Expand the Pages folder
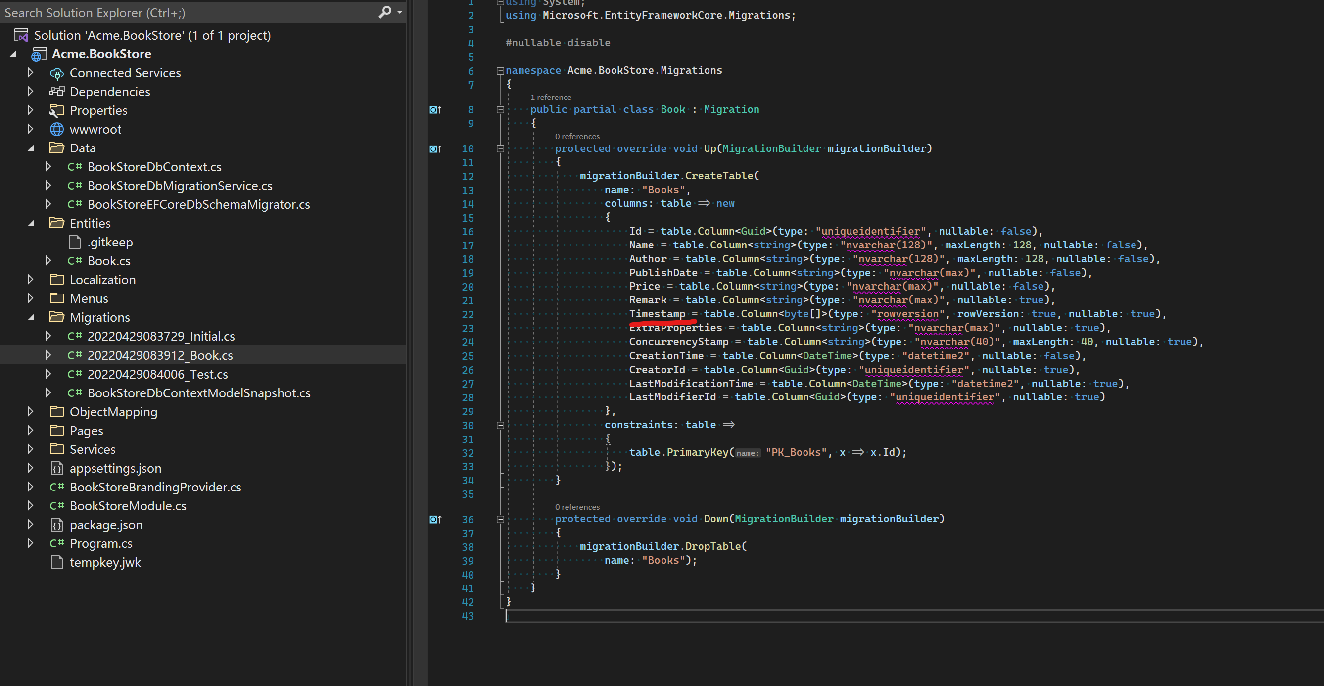The image size is (1324, 686). [31, 431]
